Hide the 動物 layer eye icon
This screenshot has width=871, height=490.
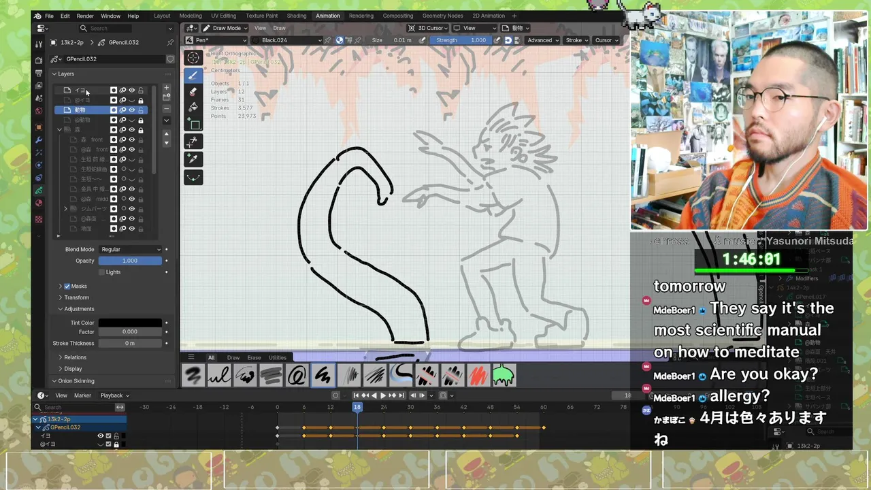coord(132,110)
